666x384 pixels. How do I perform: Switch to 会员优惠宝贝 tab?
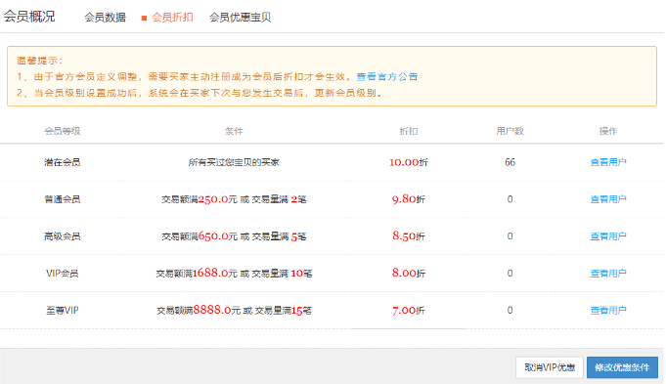[x=240, y=18]
